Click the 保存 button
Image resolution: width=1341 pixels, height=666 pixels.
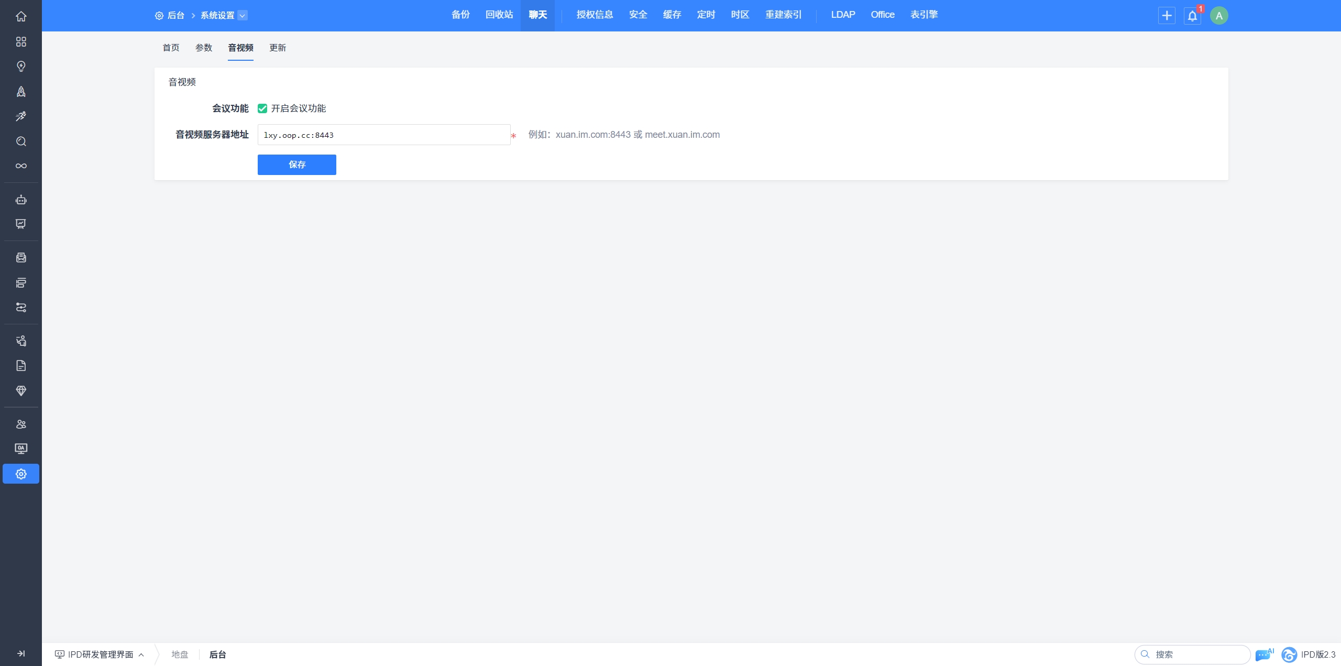coord(296,165)
